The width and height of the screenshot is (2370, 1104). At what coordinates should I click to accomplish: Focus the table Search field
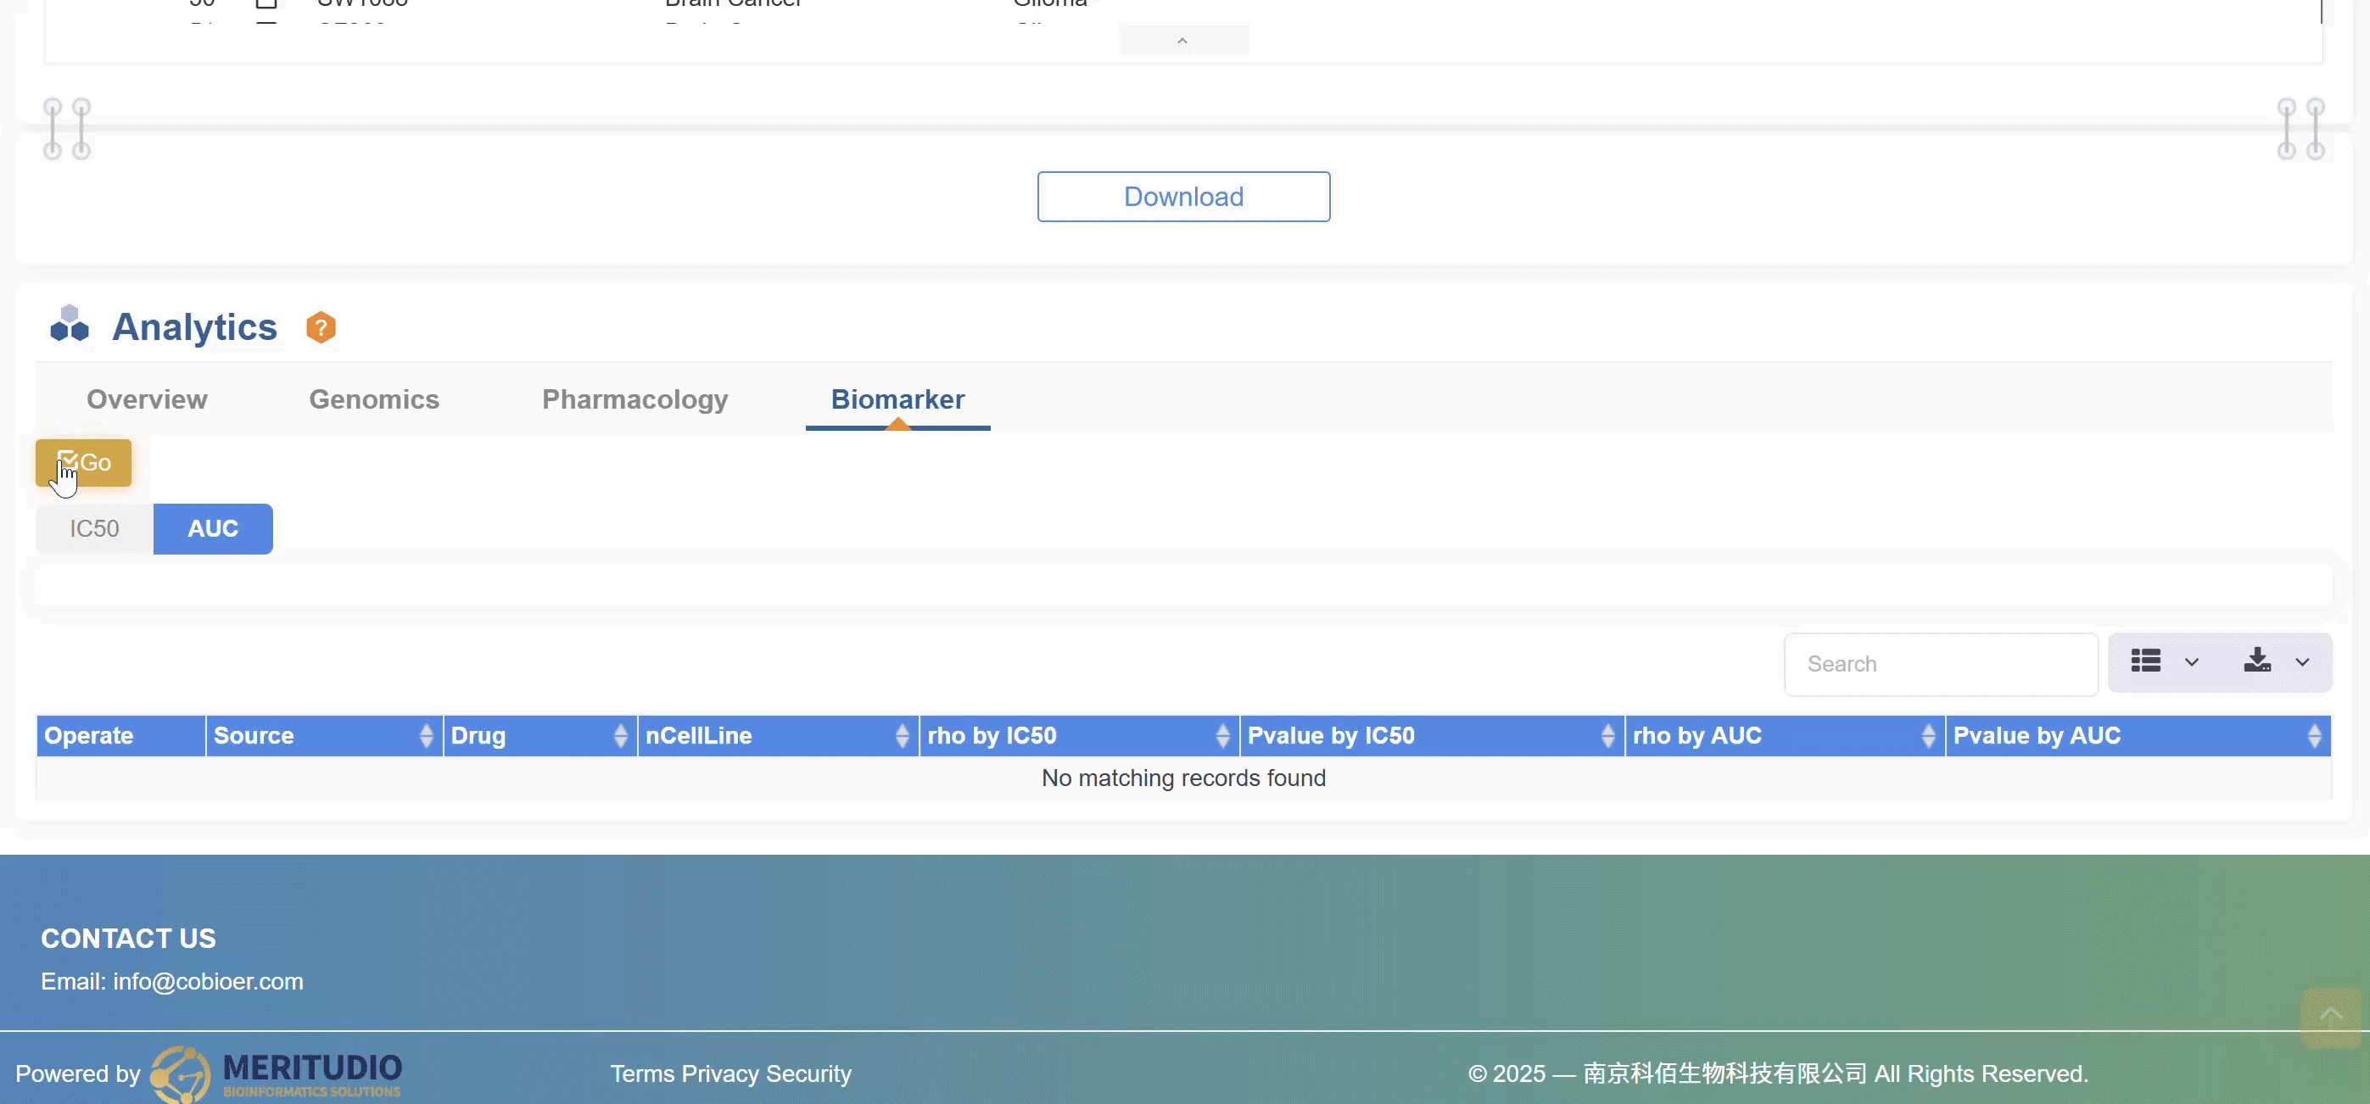pyautogui.click(x=1940, y=664)
